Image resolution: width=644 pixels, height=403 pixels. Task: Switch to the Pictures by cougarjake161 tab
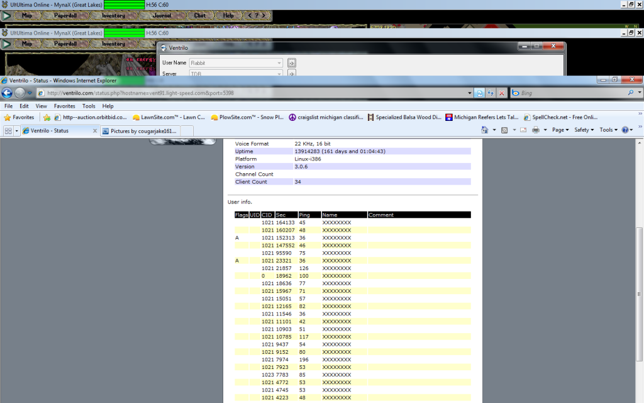click(140, 131)
